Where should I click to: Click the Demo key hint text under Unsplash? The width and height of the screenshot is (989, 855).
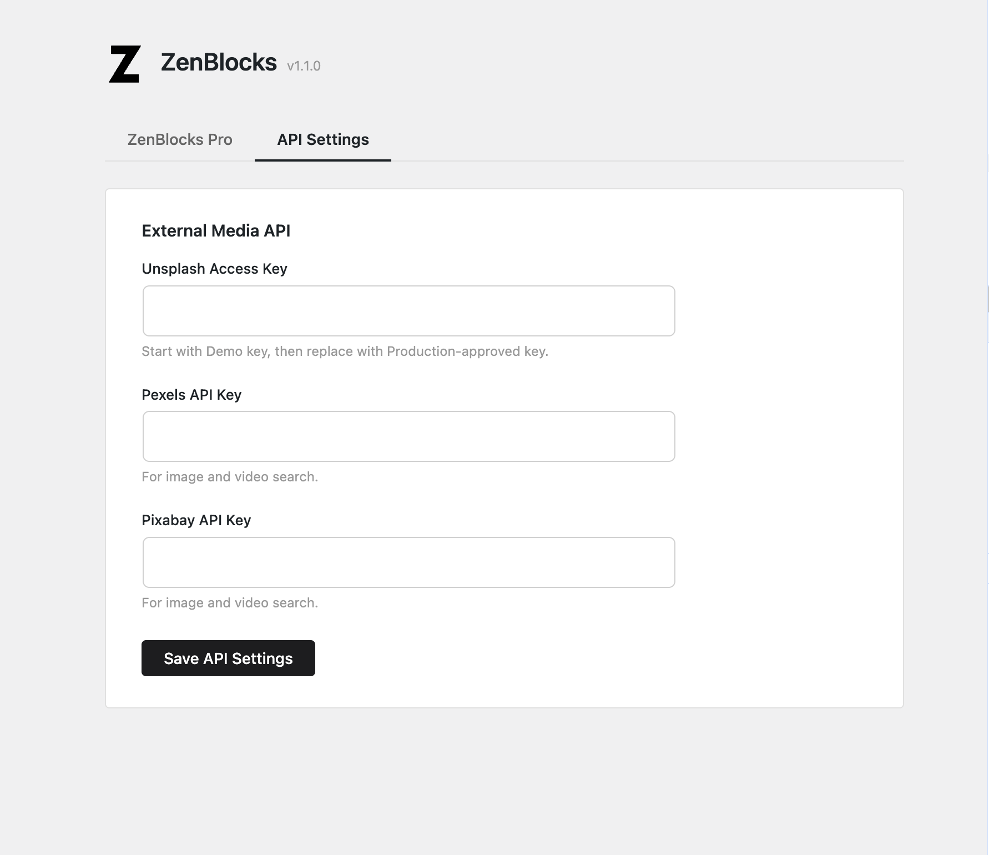345,351
